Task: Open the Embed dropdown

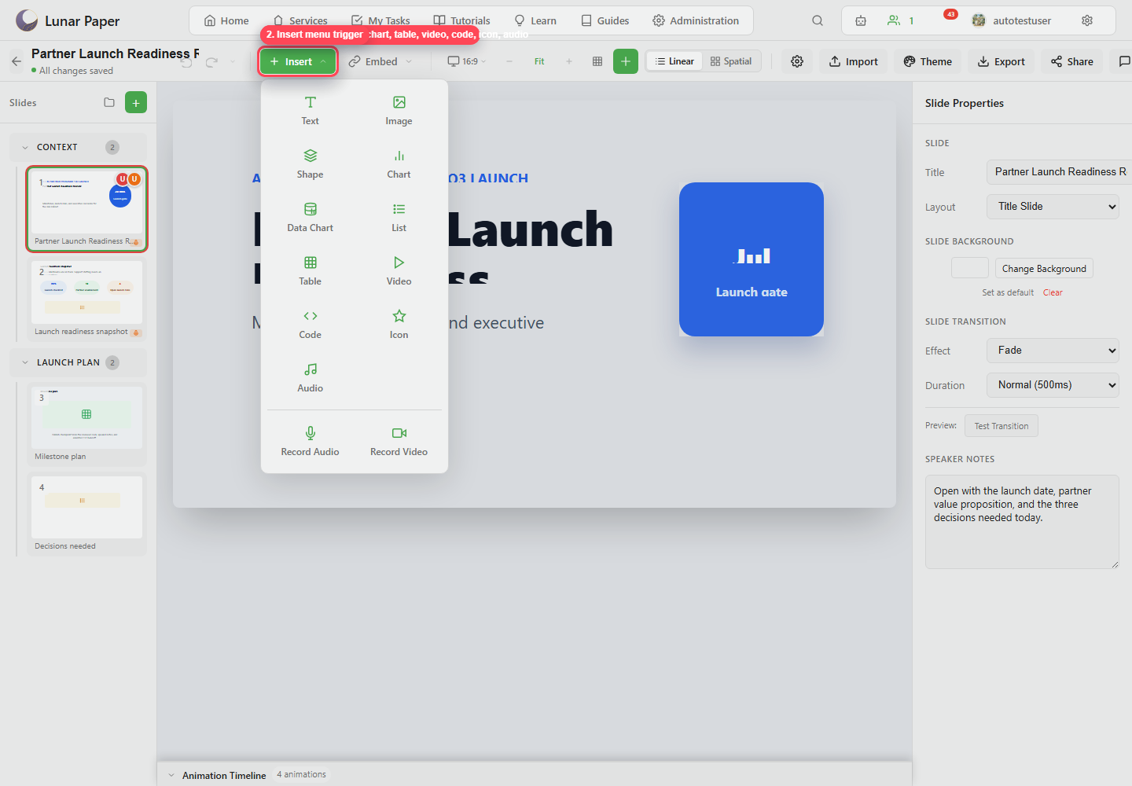Action: pyautogui.click(x=380, y=61)
